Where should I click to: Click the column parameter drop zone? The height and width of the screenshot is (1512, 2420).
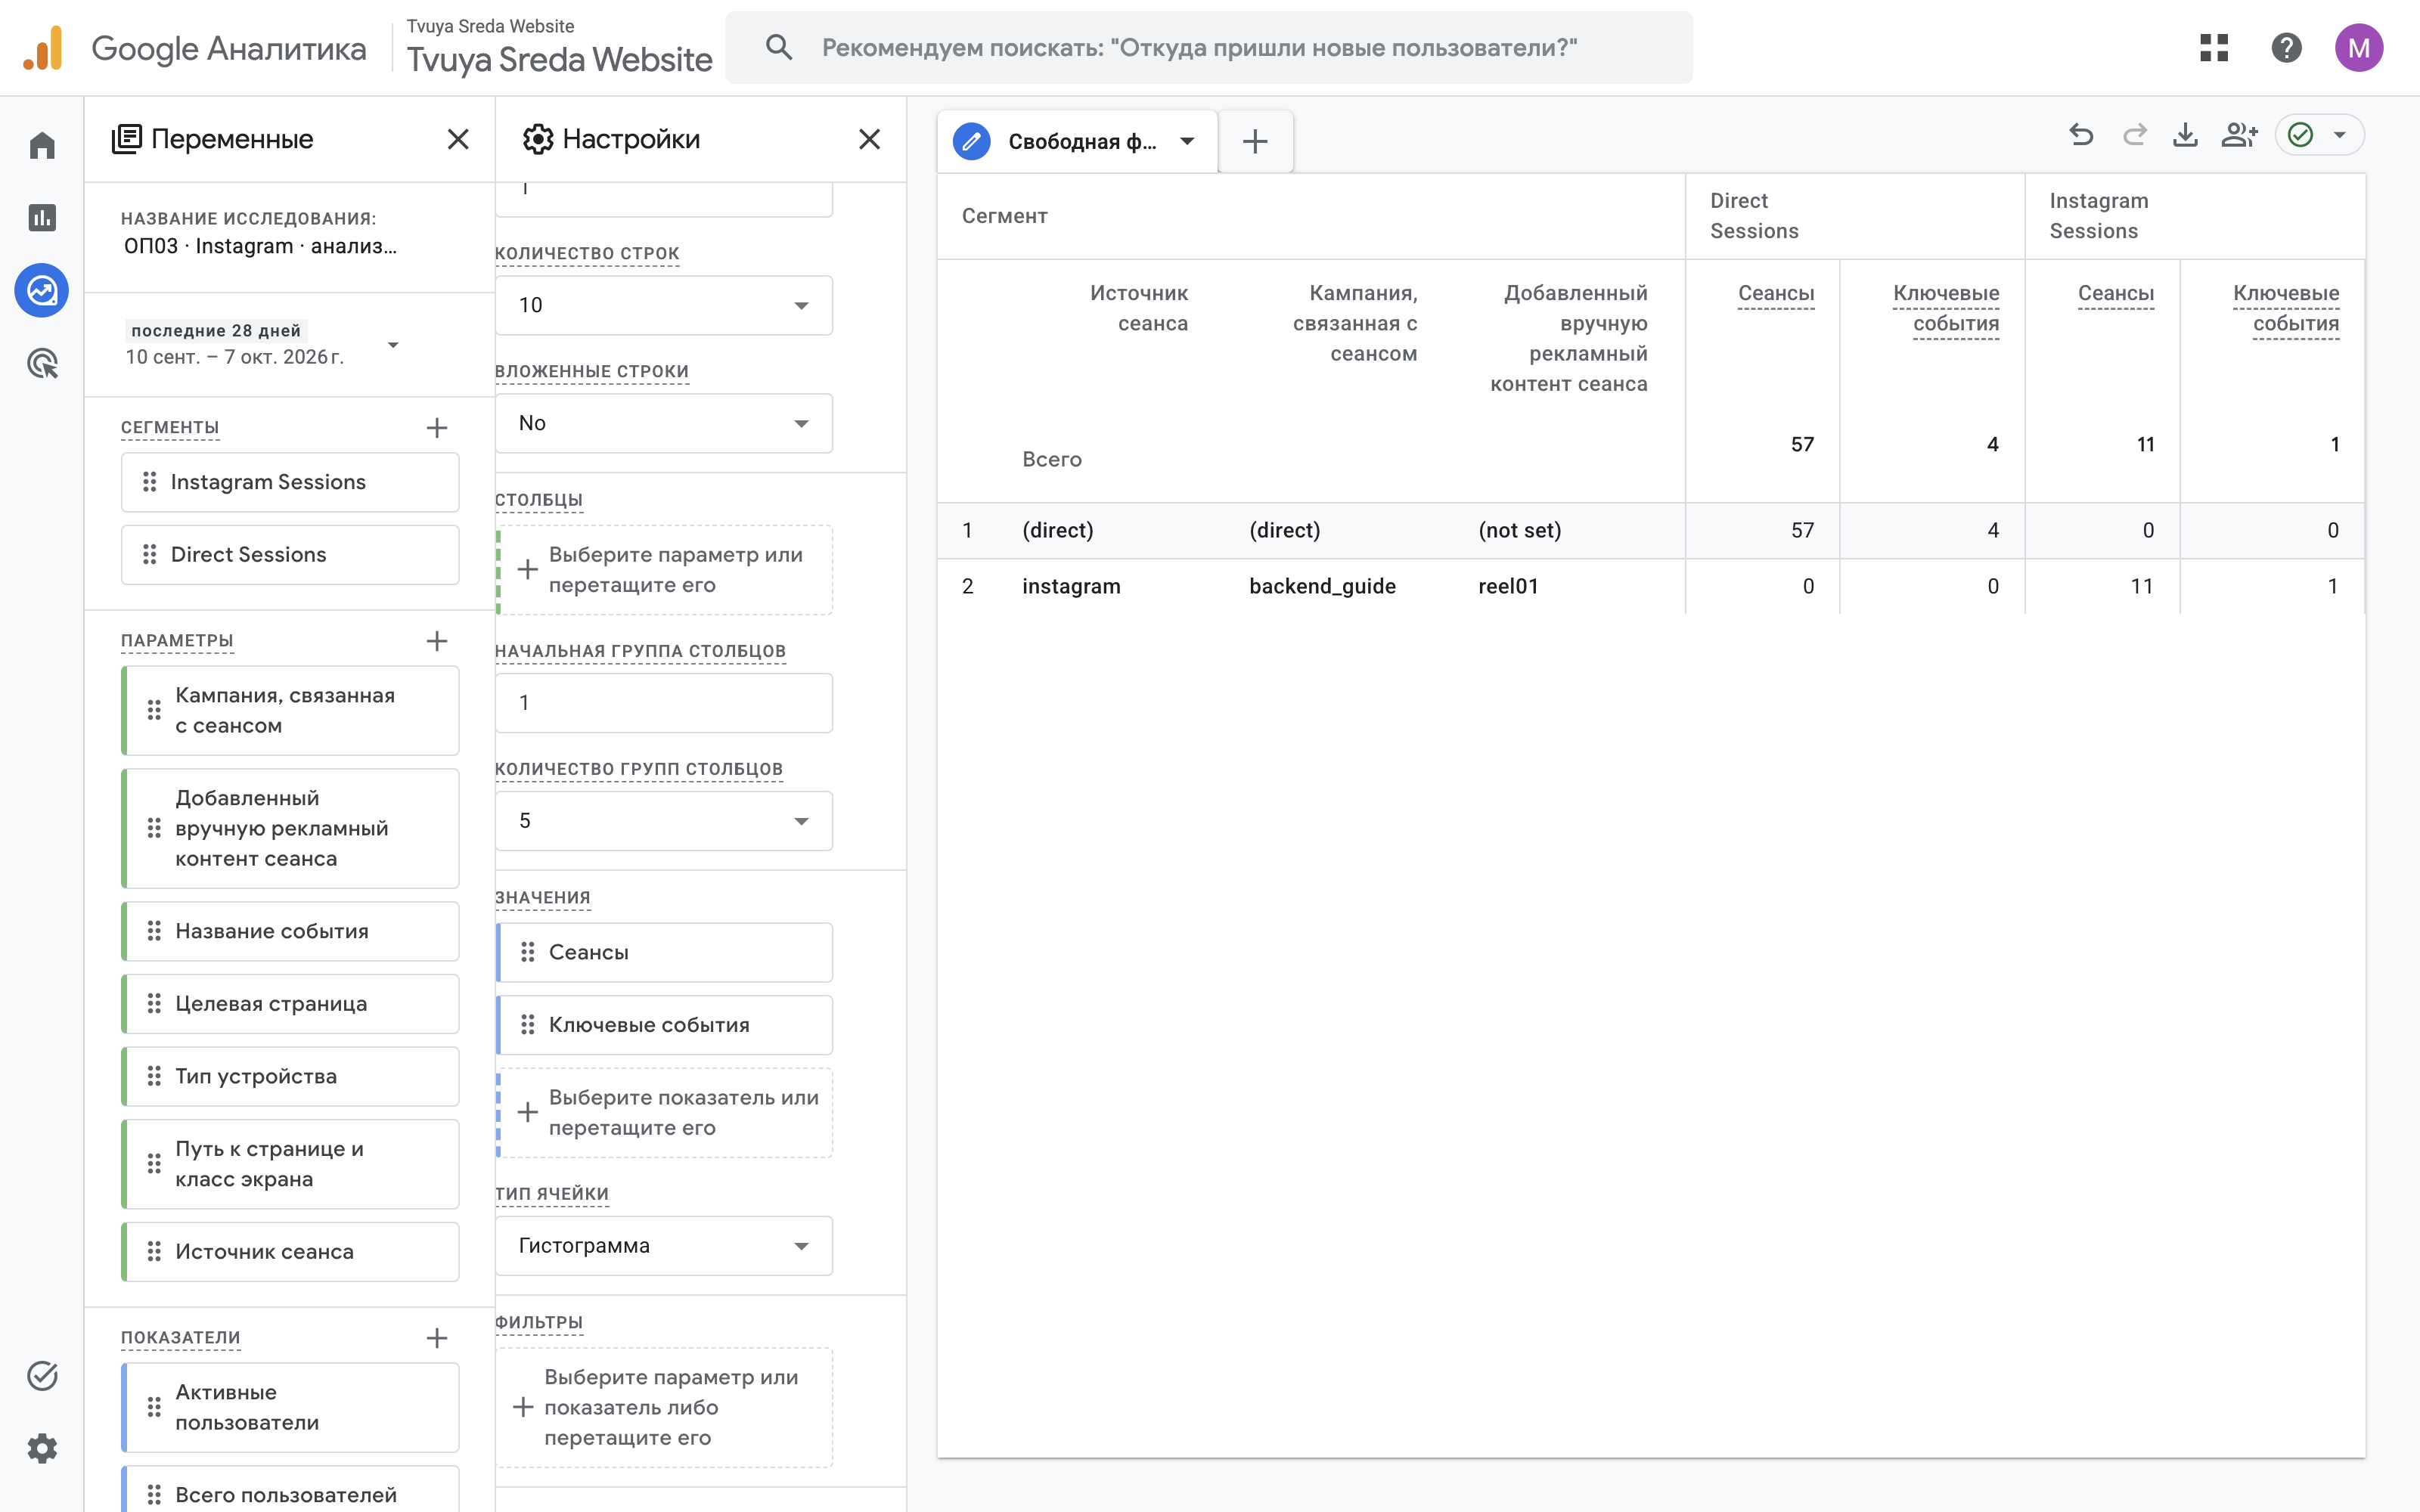pos(664,570)
